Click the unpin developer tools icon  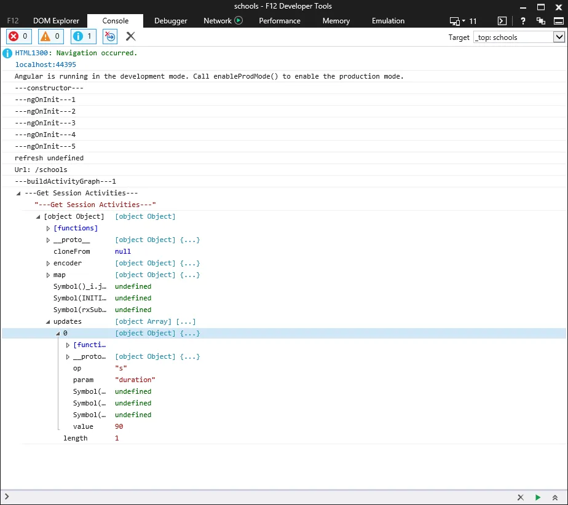[x=541, y=21]
